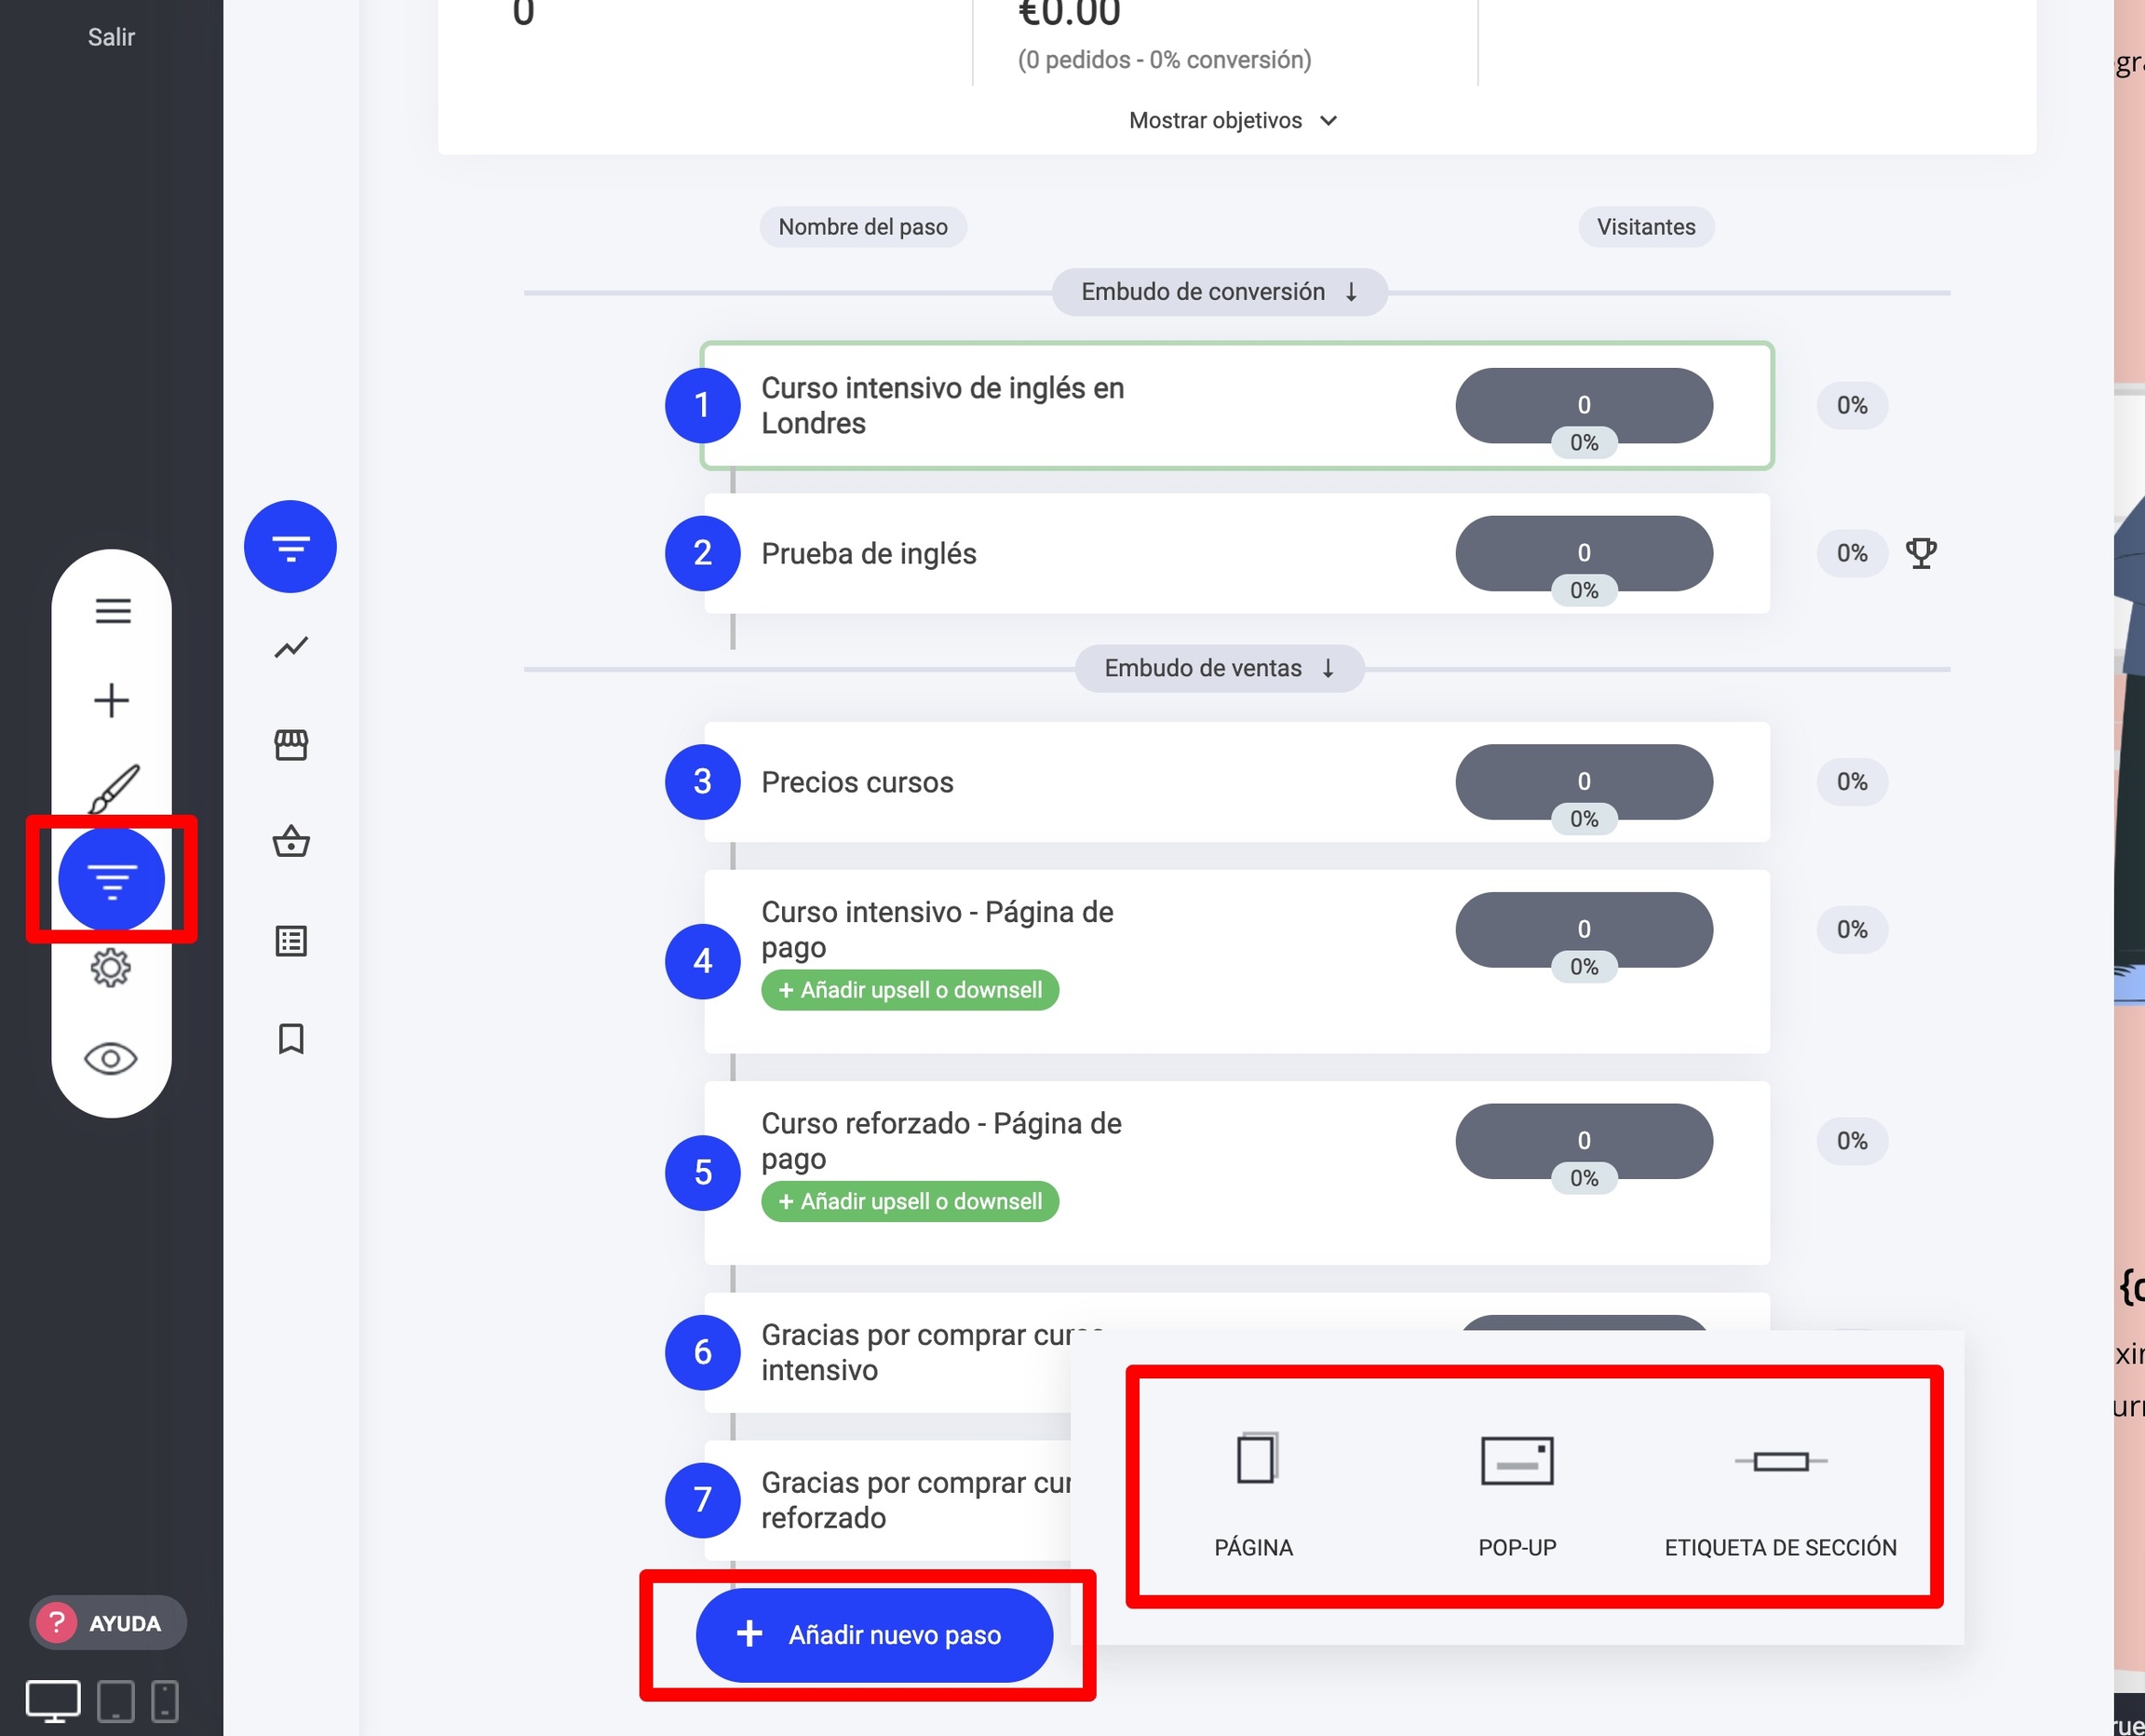
Task: Open the bookmark icon in the sidebar
Action: tap(290, 1038)
